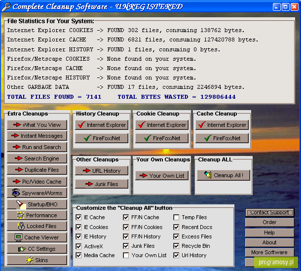Minimize the Complete Cleanup Software window

[x=276, y=7]
